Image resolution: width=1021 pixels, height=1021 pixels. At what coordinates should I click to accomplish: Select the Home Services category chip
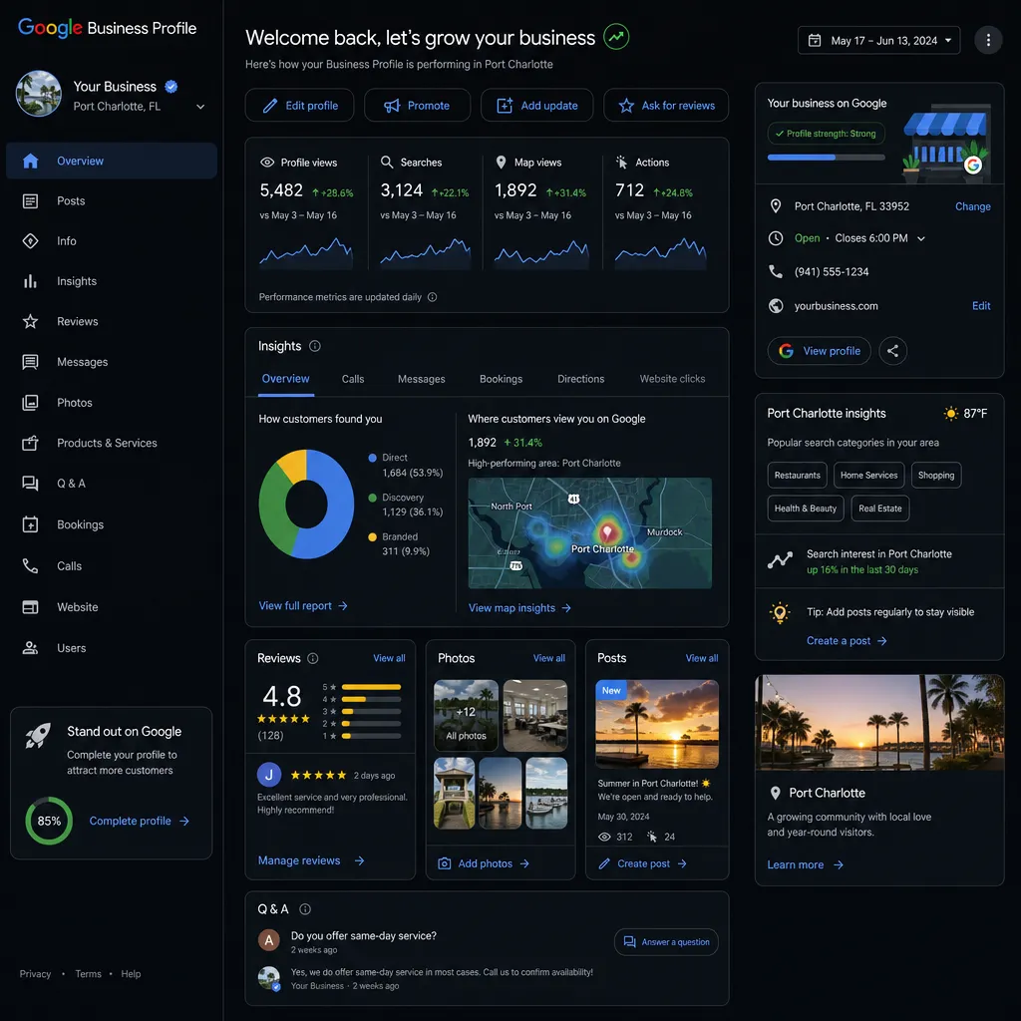pyautogui.click(x=868, y=476)
